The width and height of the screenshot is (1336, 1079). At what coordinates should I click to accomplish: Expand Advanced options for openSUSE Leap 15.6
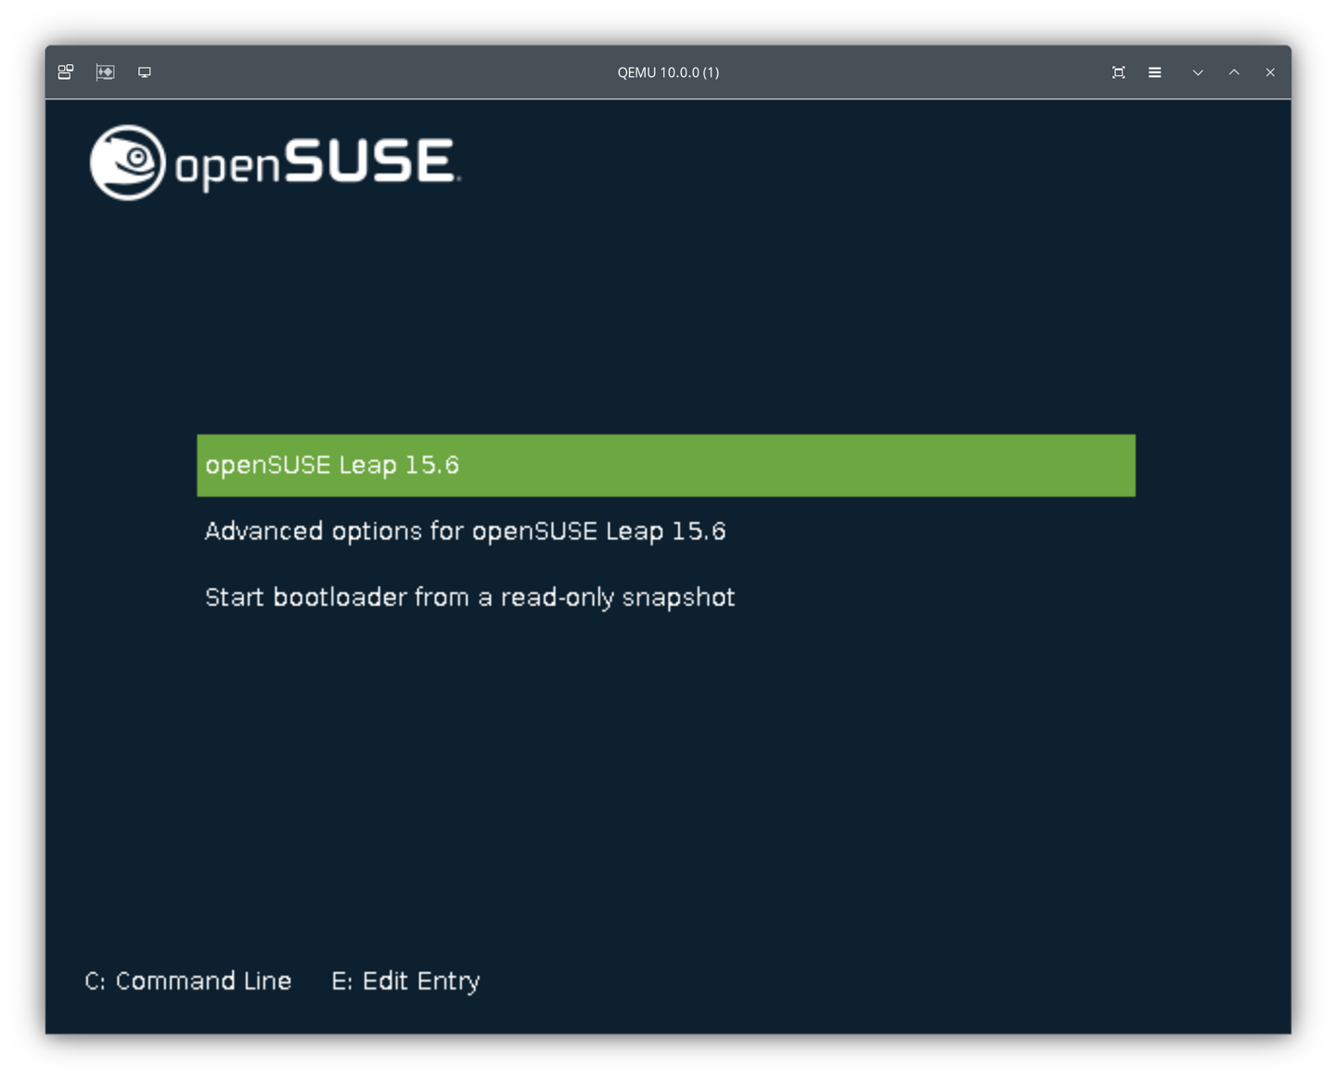[x=466, y=531]
